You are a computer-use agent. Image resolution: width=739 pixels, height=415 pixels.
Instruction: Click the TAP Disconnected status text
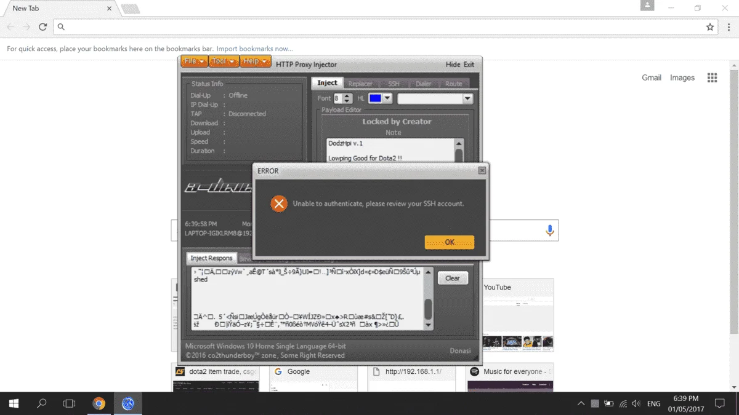247,114
